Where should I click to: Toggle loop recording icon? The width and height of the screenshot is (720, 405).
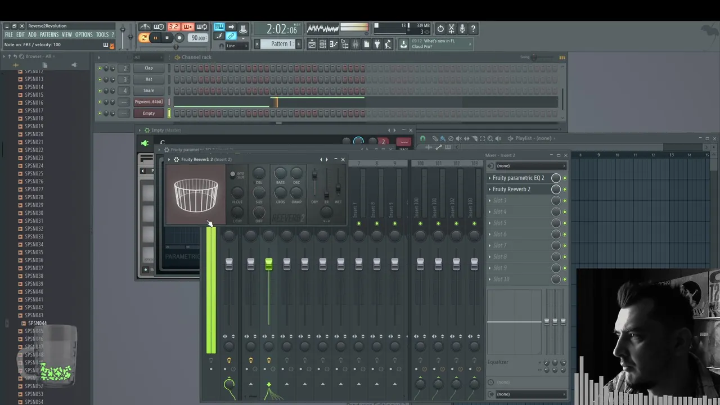201,27
